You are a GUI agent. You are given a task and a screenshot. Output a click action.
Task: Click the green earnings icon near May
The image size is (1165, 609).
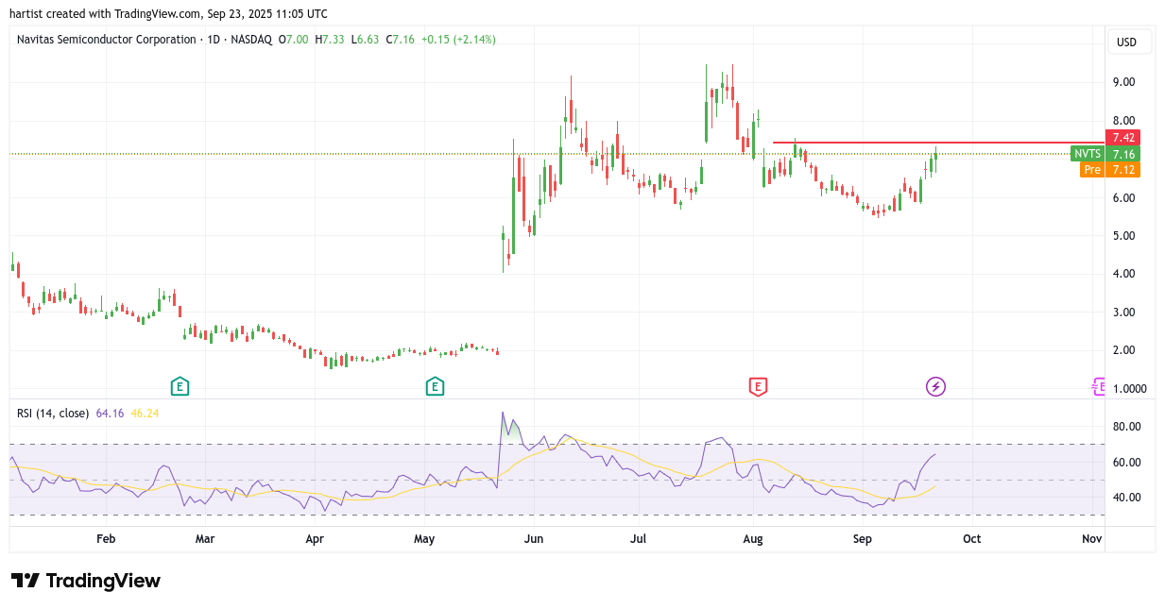(435, 385)
